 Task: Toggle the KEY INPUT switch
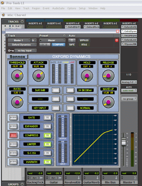click(56, 108)
